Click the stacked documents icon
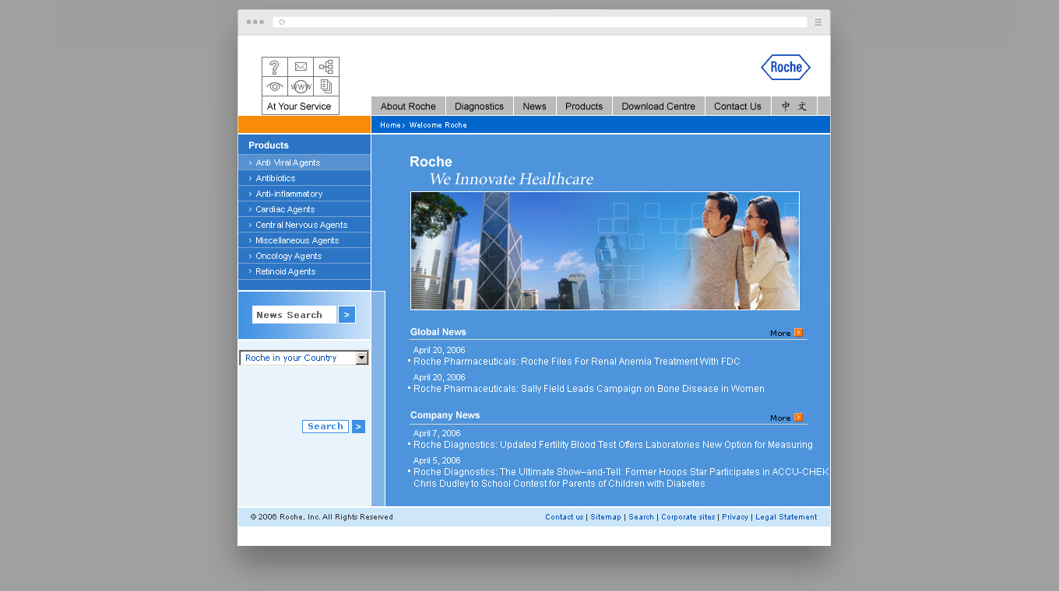The width and height of the screenshot is (1059, 591). tap(326, 86)
